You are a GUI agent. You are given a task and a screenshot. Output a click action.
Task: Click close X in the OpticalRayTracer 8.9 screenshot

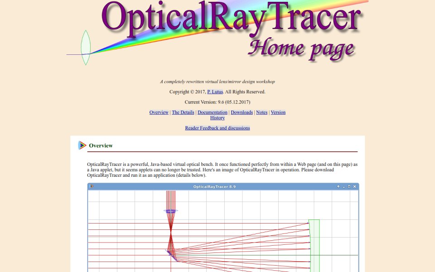(x=354, y=186)
